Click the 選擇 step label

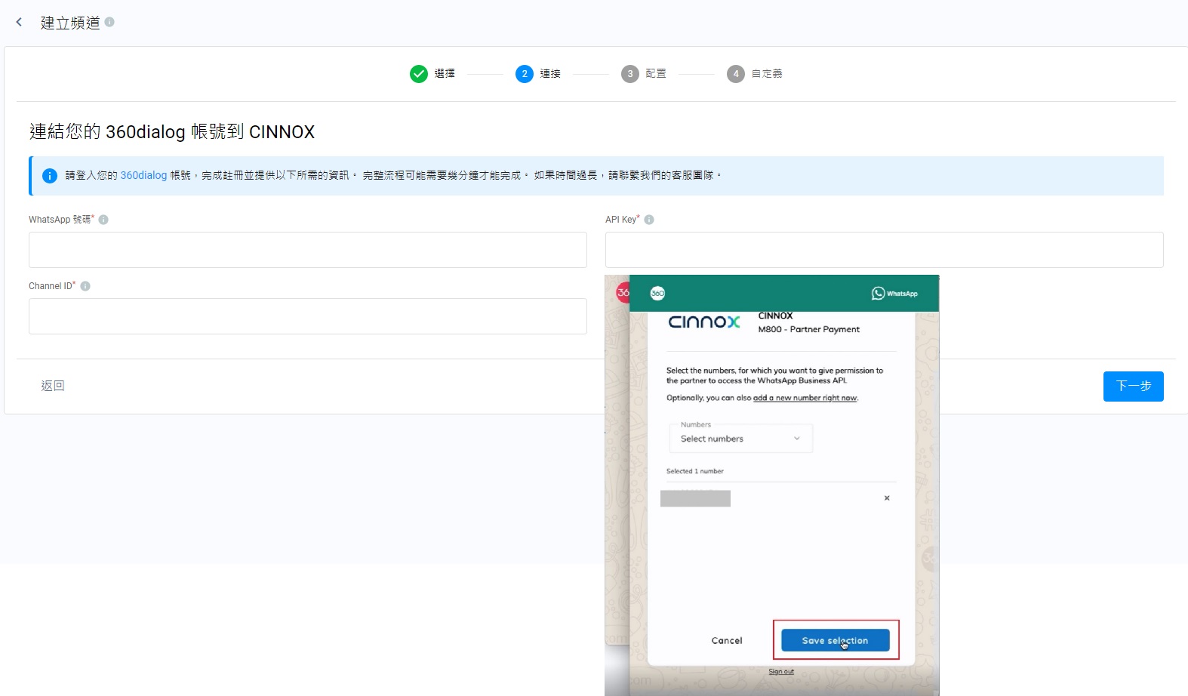point(445,73)
